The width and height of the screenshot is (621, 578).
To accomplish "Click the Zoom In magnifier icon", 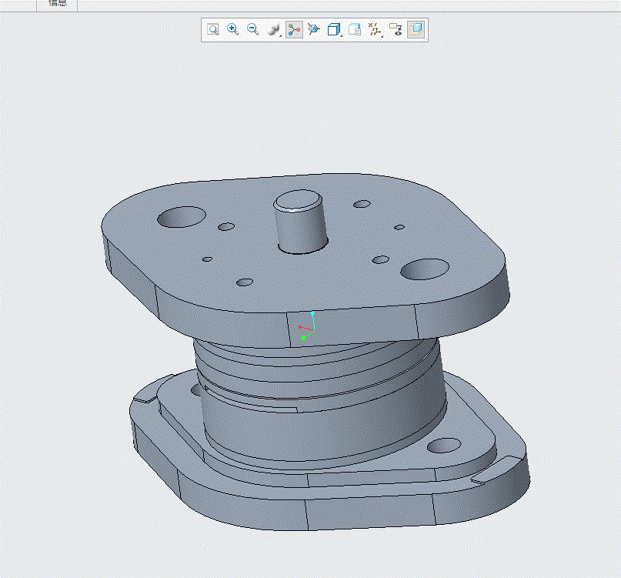I will [x=233, y=30].
